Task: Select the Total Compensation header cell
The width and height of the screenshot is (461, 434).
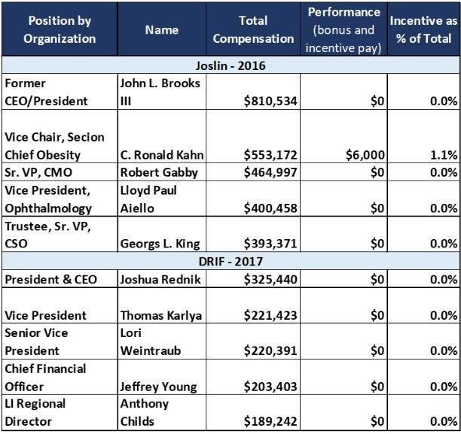Action: [253, 29]
